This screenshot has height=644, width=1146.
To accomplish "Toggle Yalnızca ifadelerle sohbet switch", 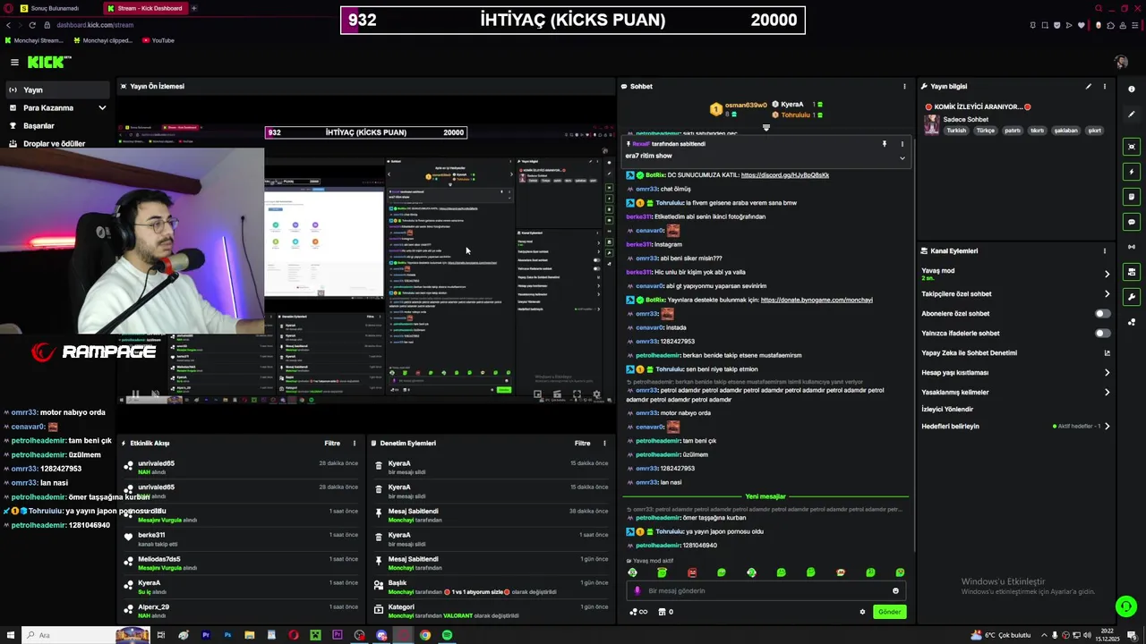I will (x=1102, y=334).
